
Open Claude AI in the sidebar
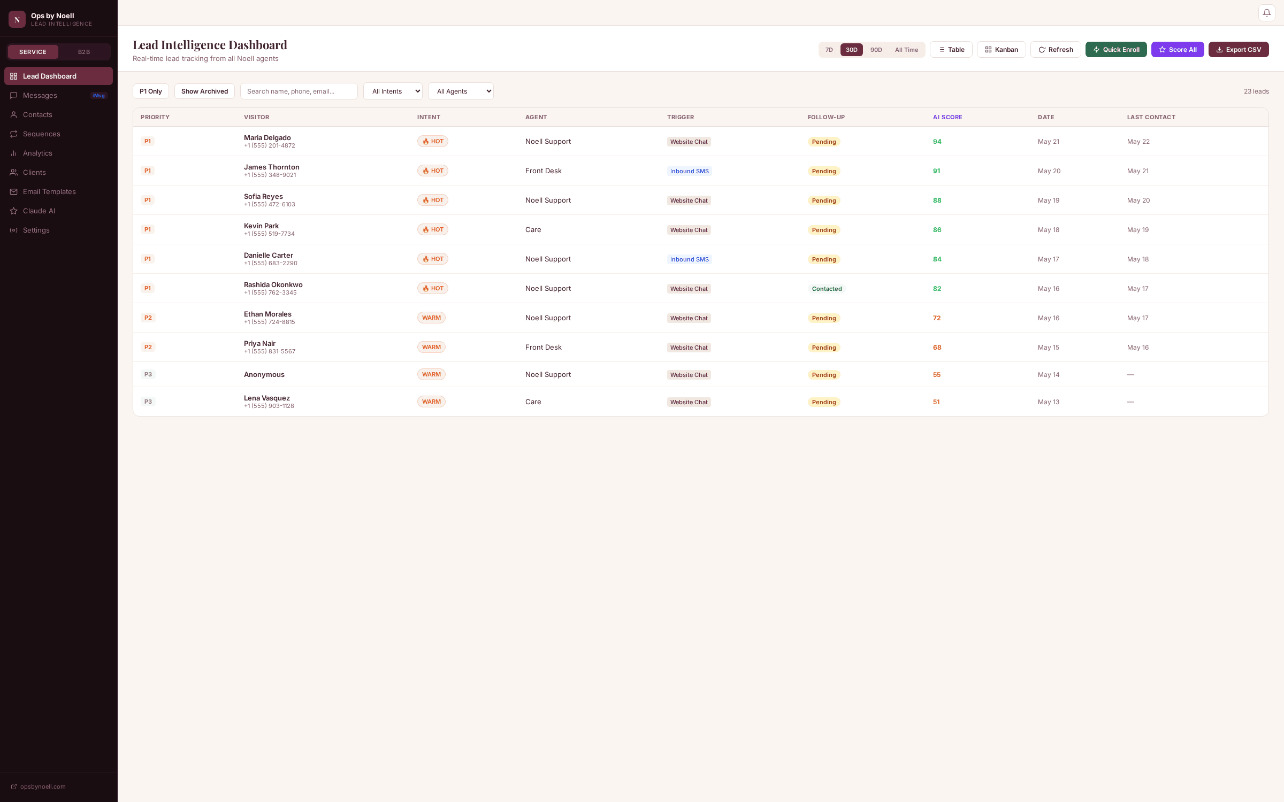(58, 211)
